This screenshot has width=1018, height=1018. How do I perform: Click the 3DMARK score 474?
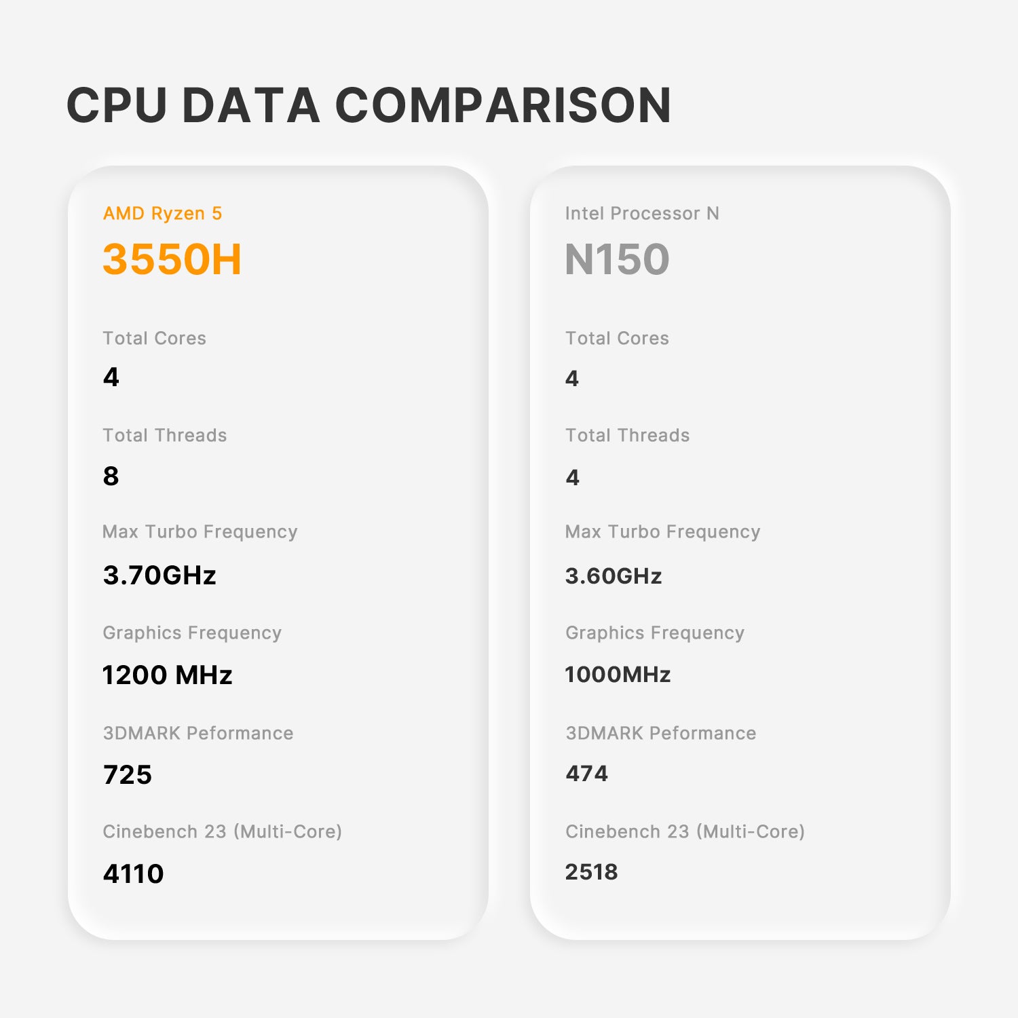click(587, 773)
